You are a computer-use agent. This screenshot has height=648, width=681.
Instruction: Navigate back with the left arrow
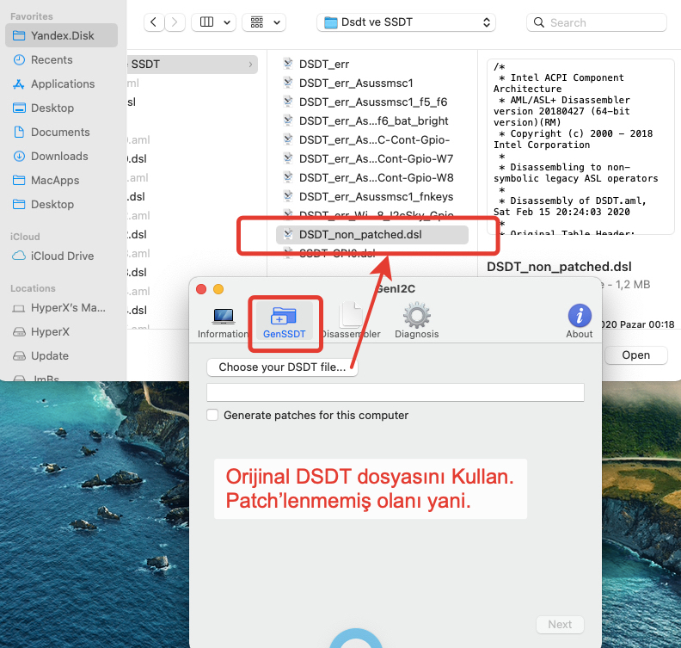(154, 22)
